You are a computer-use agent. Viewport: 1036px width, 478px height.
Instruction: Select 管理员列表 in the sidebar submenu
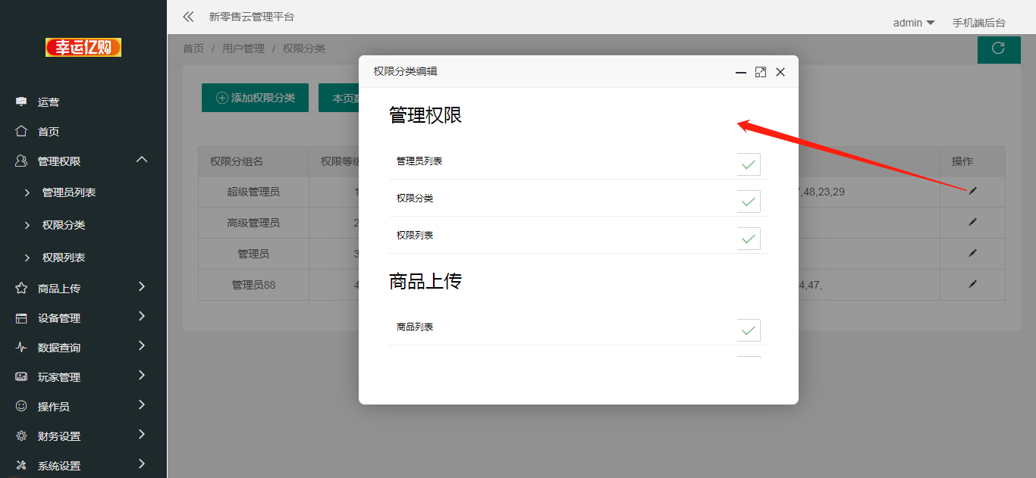pos(69,192)
